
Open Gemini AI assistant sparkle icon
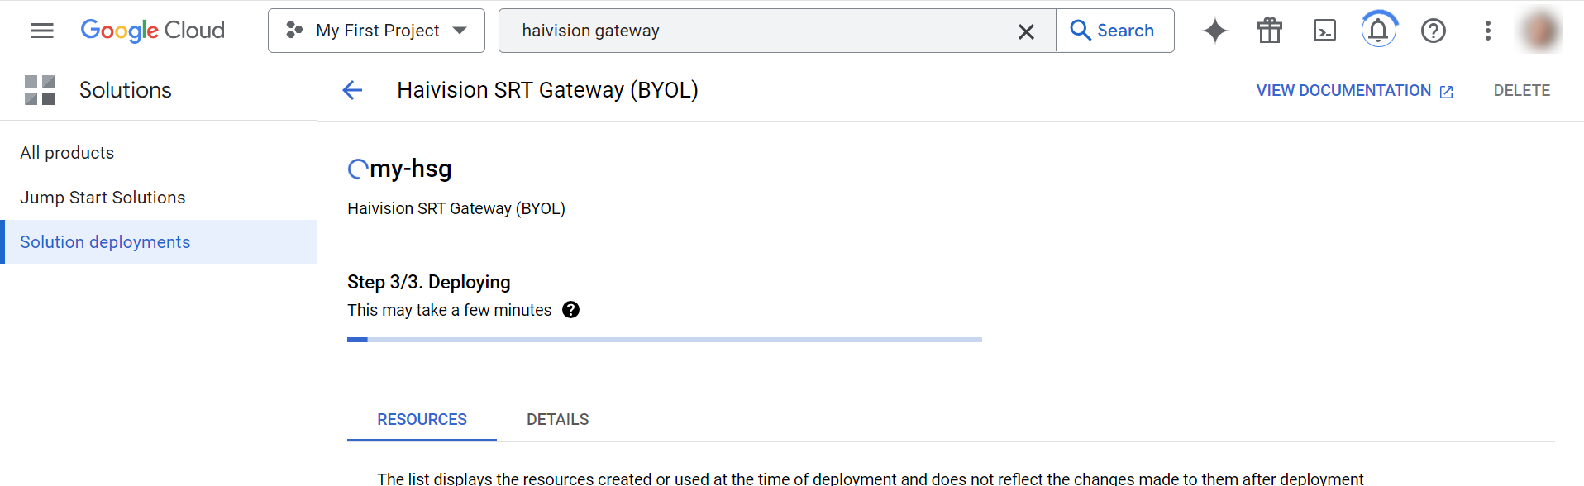pyautogui.click(x=1214, y=31)
